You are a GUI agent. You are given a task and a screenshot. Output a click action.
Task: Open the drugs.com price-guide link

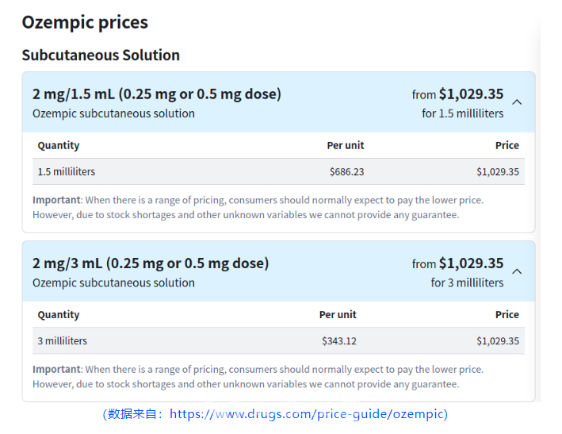tap(308, 414)
